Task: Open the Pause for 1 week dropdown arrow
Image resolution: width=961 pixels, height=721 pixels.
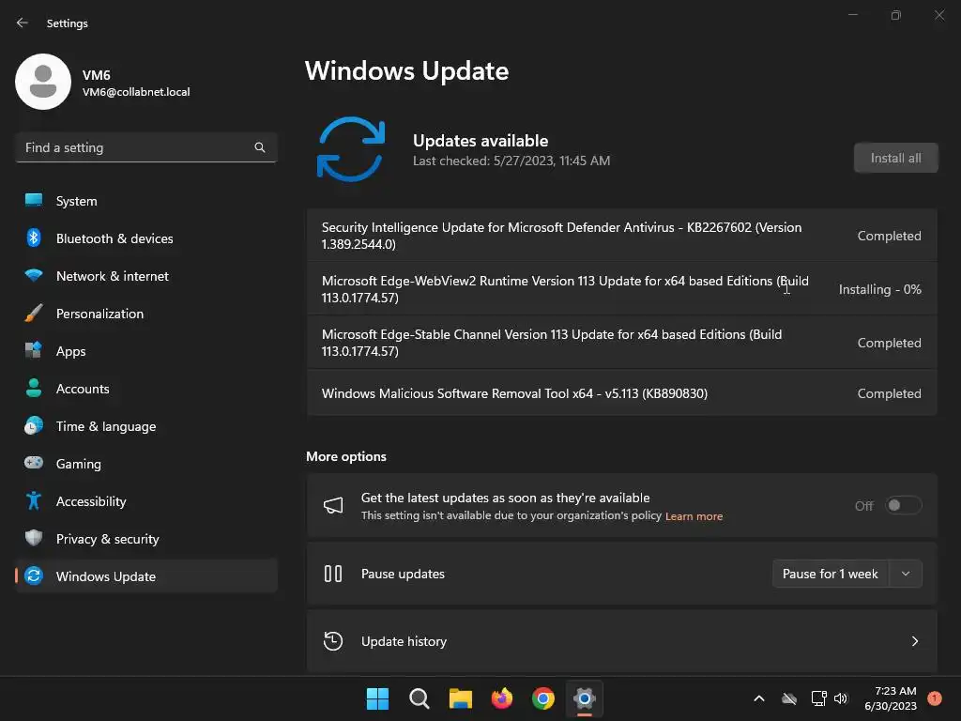Action: [906, 574]
